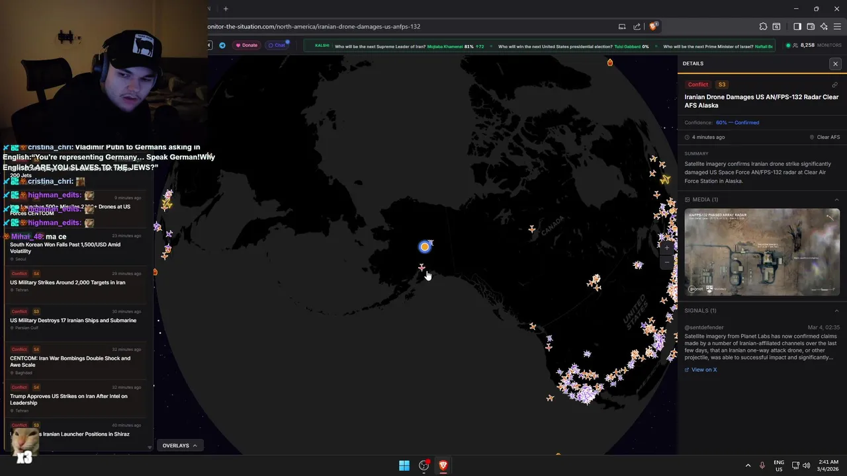Open the 'View on X' link

701,370
